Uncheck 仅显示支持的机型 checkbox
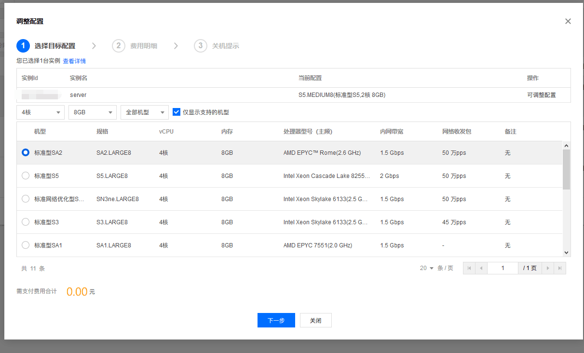The width and height of the screenshot is (584, 353). click(x=177, y=112)
